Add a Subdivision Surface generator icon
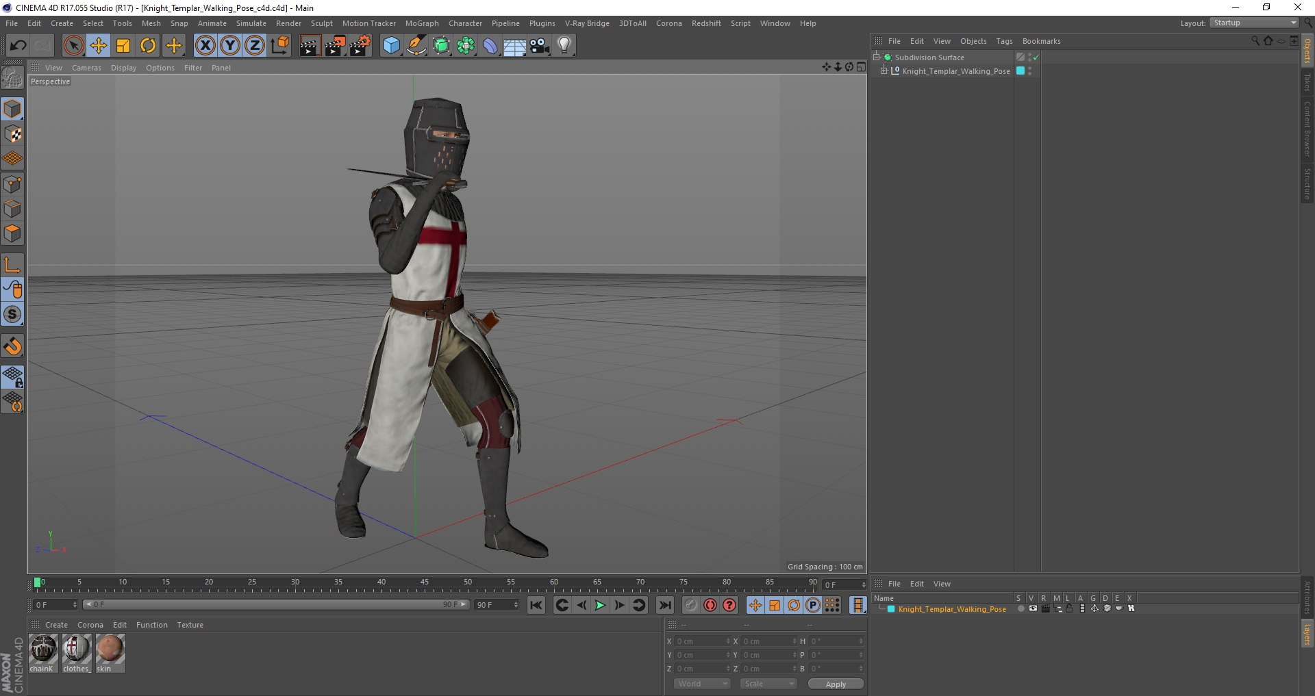This screenshot has height=696, width=1315. tap(441, 46)
